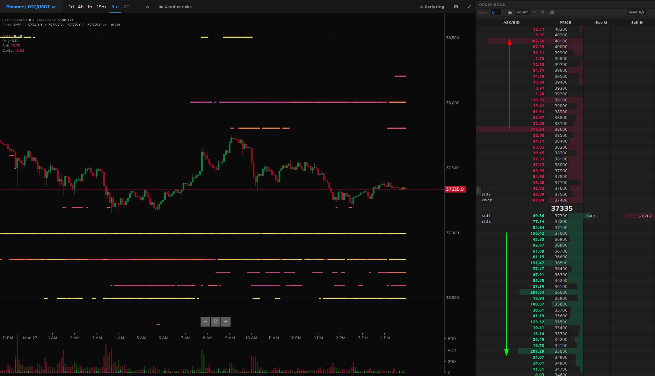The width and height of the screenshot is (655, 376).
Task: Enable RT real-time mode
Action: (126, 7)
